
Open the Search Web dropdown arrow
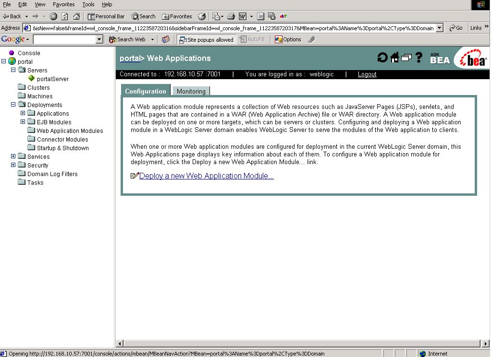(x=152, y=39)
